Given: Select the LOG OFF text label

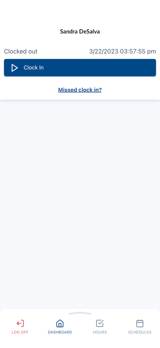Looking at the screenshot, I should pos(20,332).
